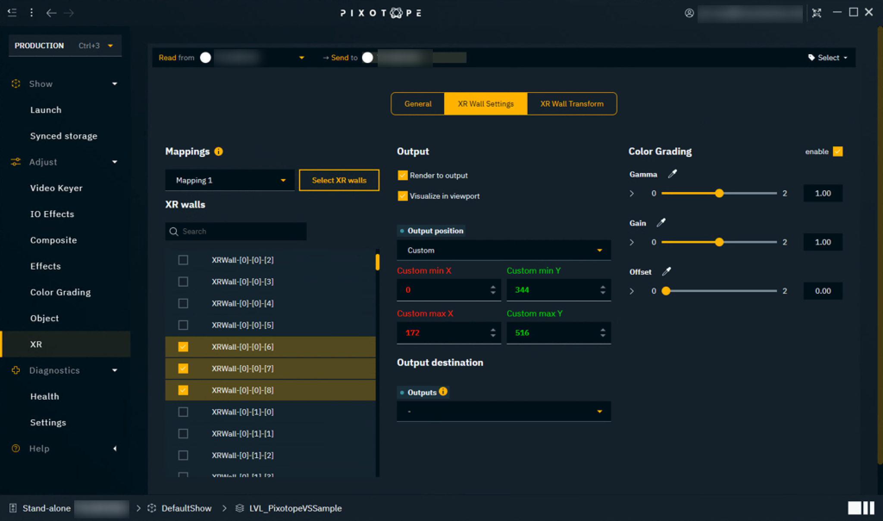Click the Outputs info icon
This screenshot has height=521, width=883.
pyautogui.click(x=443, y=392)
